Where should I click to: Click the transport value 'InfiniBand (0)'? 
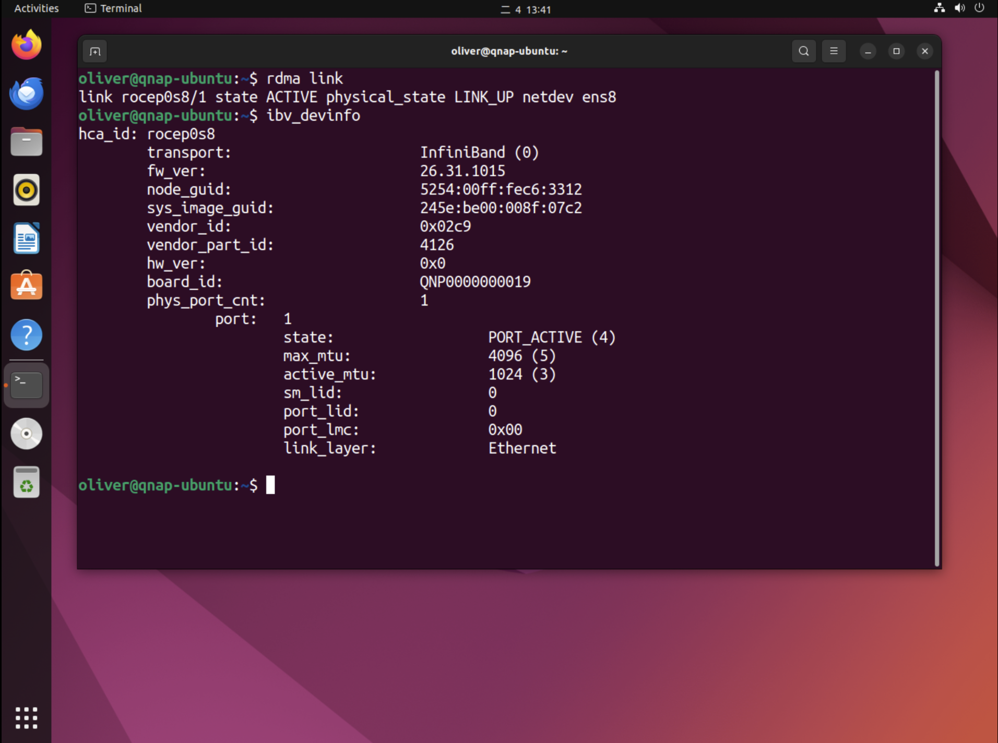(x=479, y=152)
